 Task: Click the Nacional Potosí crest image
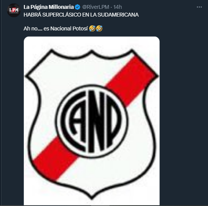click(92, 121)
